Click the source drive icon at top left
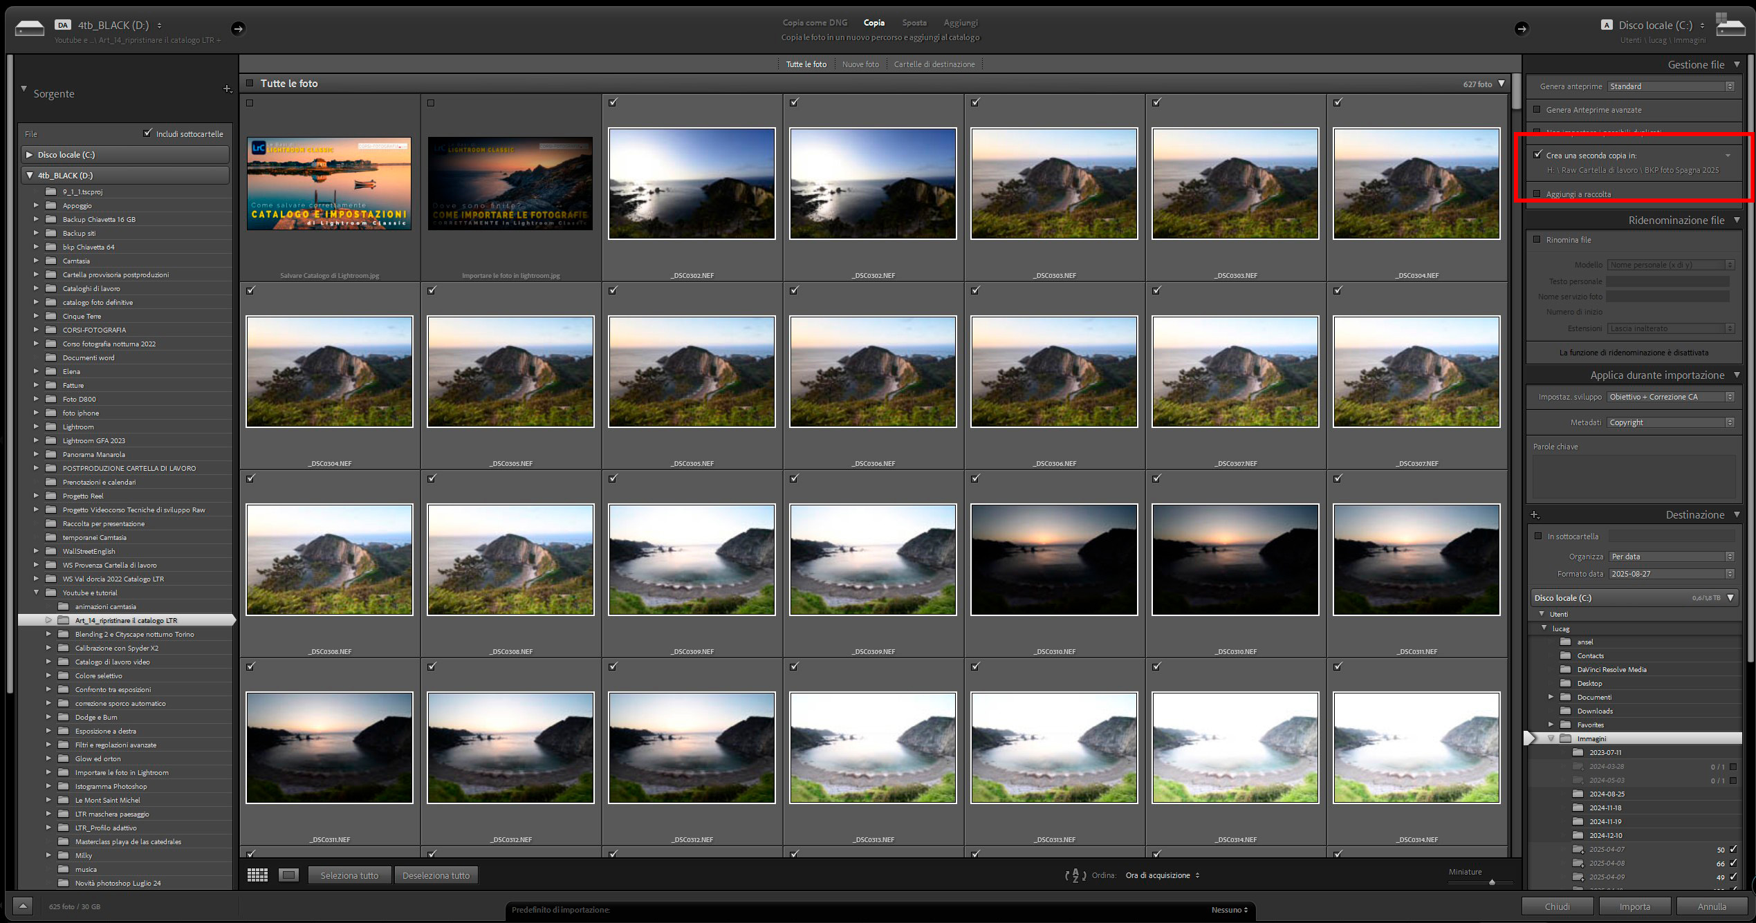Image resolution: width=1756 pixels, height=923 pixels. 30,28
